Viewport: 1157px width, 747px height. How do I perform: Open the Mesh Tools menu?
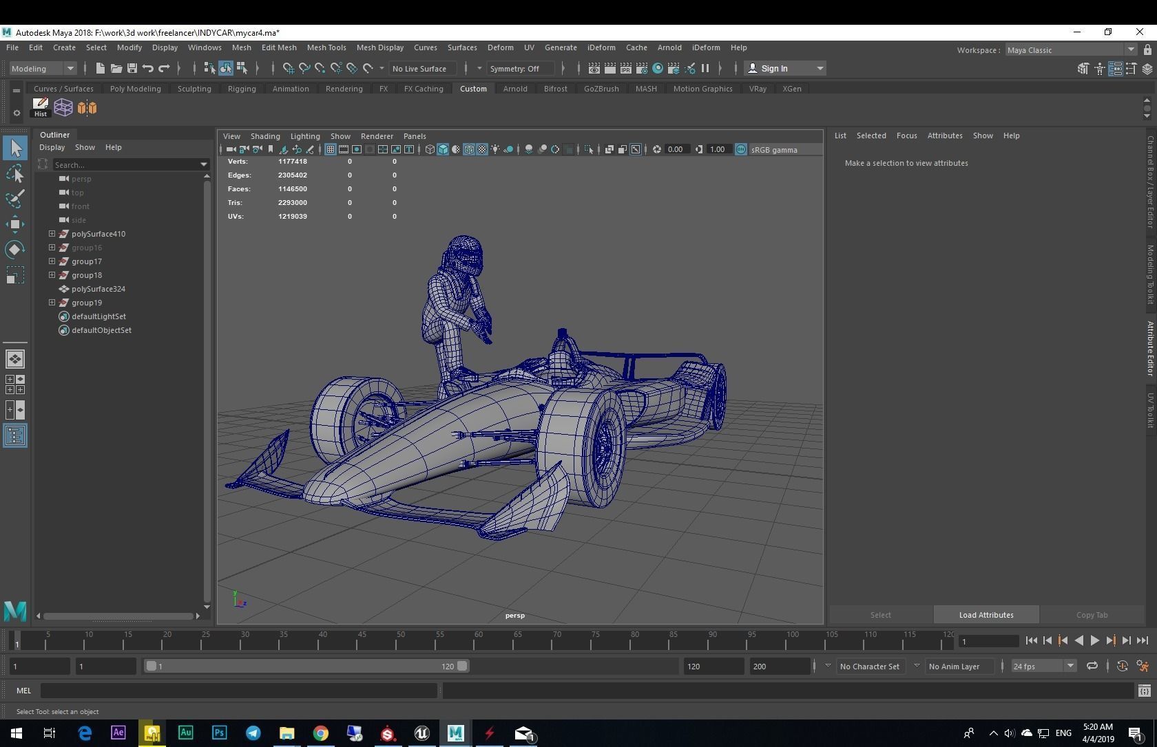(x=326, y=47)
